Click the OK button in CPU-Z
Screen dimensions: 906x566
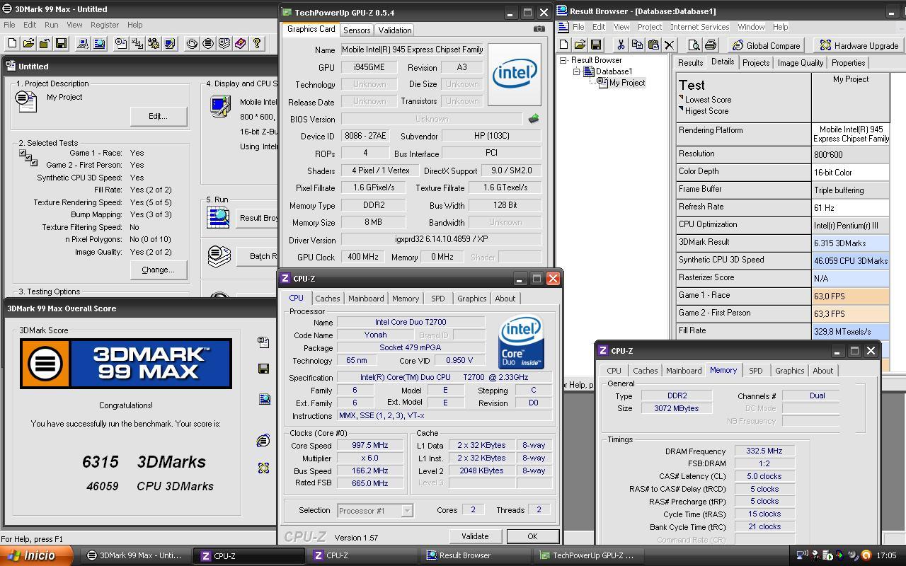click(532, 536)
